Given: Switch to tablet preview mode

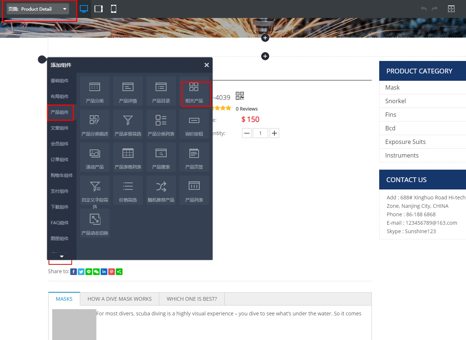Looking at the screenshot, I should click(x=99, y=9).
